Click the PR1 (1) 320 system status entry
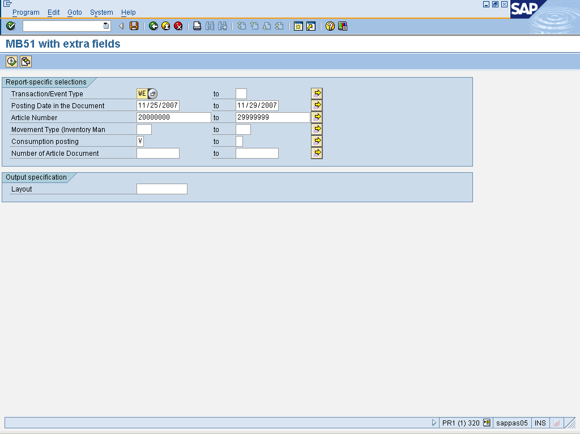The width and height of the screenshot is (580, 434). click(x=461, y=423)
